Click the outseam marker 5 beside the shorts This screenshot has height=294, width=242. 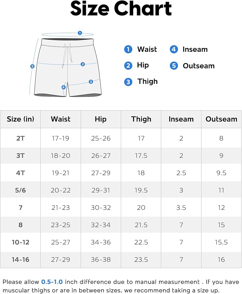33,66
